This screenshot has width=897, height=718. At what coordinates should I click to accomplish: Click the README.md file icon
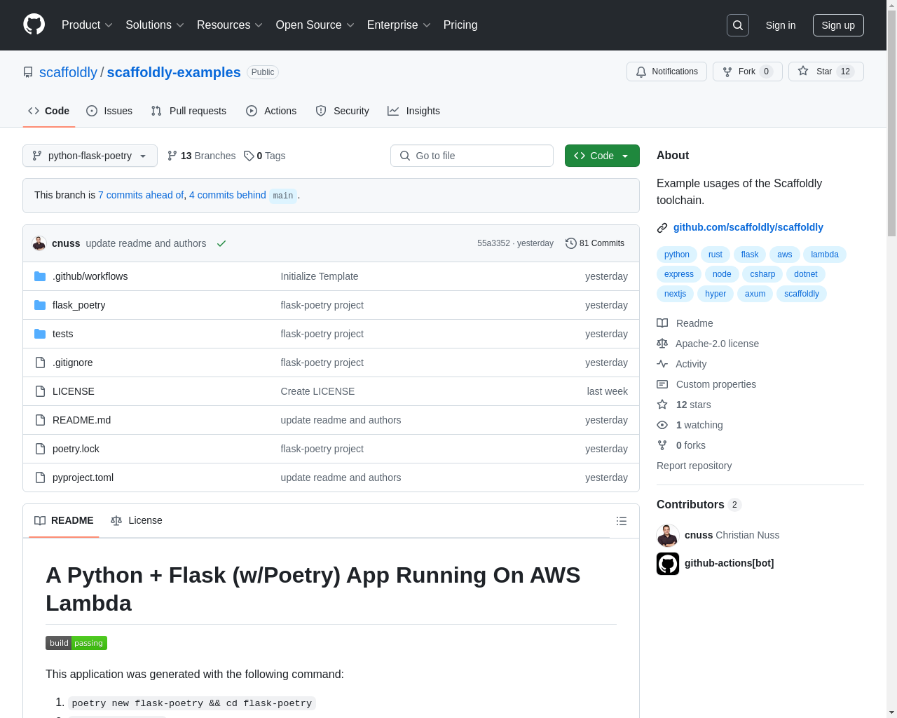click(40, 420)
